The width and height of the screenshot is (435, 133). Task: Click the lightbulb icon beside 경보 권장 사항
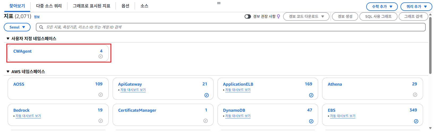point(279,16)
